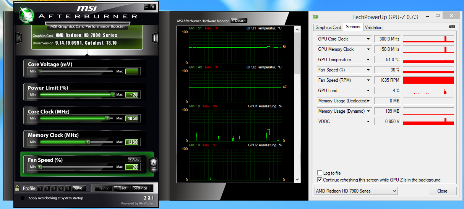
Task: Open the Memory Usage (Dedicated) dropdown
Action: (x=368, y=101)
